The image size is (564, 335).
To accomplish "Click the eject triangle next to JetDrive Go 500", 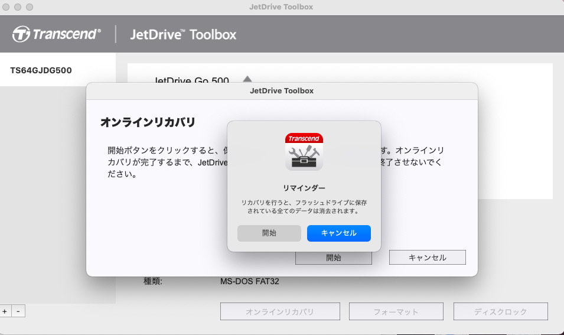I will click(247, 79).
